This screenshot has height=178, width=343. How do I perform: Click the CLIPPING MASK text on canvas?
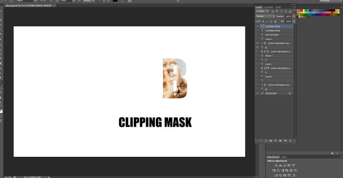tap(155, 122)
